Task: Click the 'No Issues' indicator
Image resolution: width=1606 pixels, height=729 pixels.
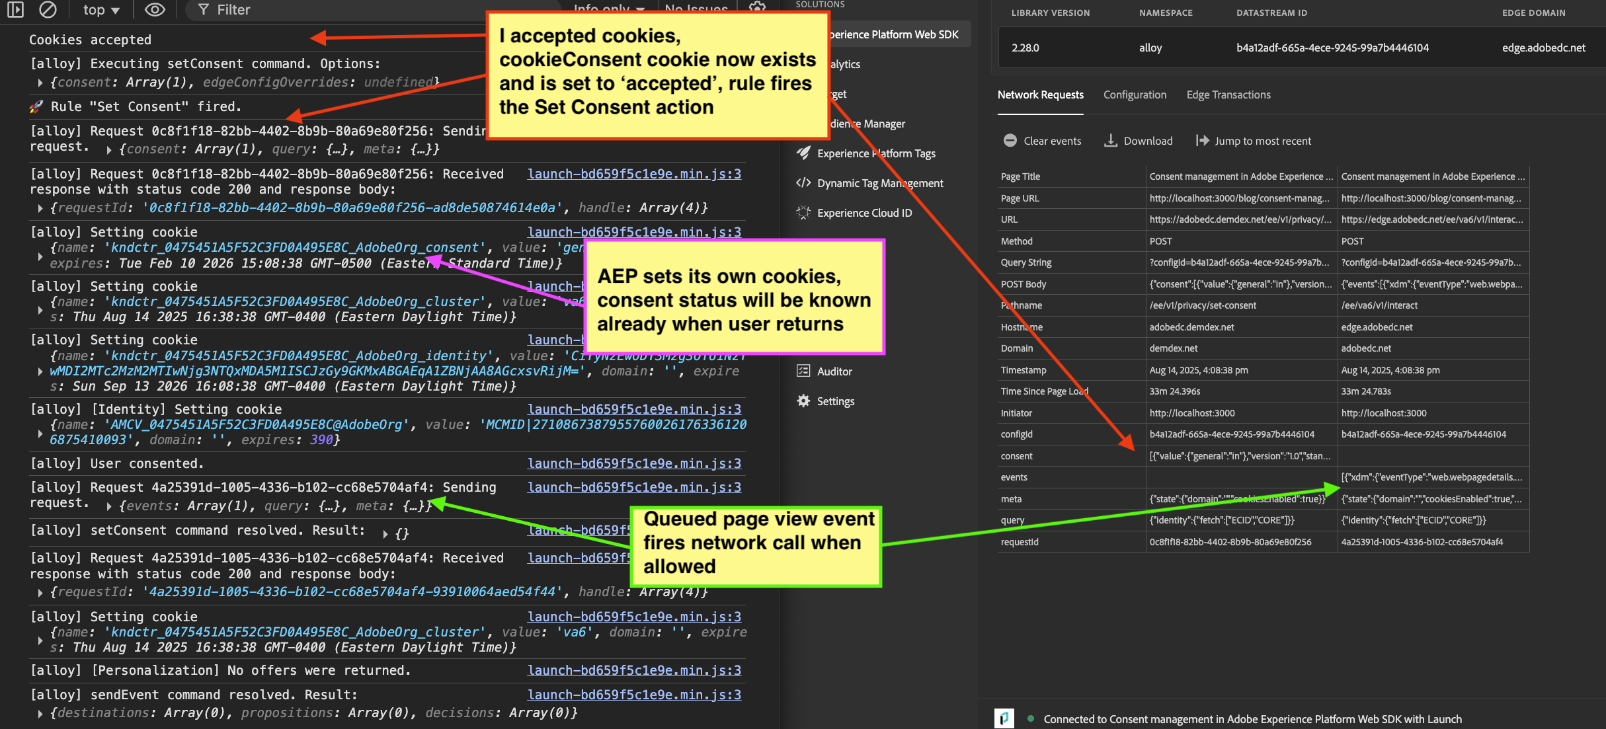Action: 696,9
